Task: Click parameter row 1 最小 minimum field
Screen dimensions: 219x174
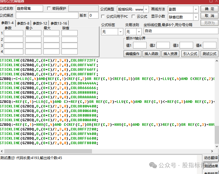Action: tap(33, 33)
